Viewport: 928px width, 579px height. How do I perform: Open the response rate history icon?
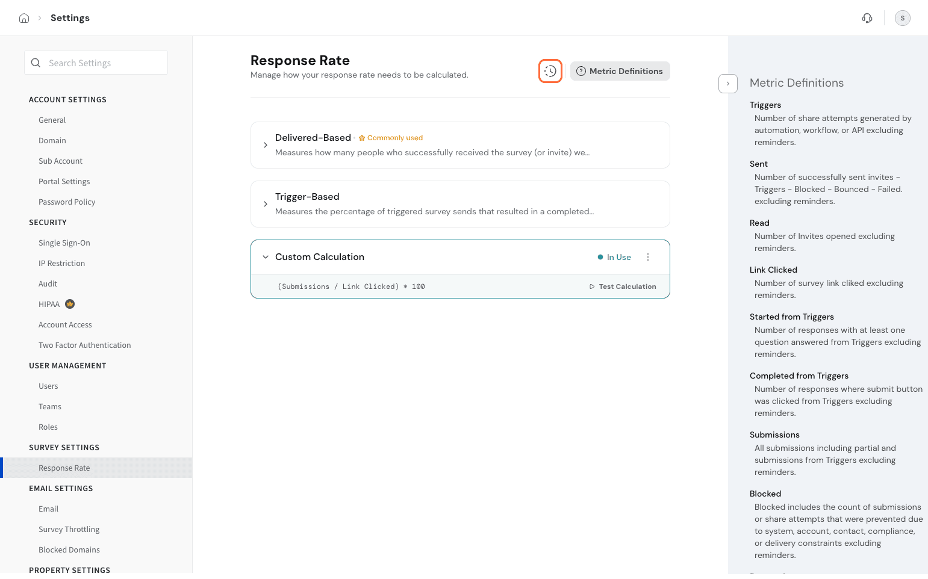coord(550,71)
